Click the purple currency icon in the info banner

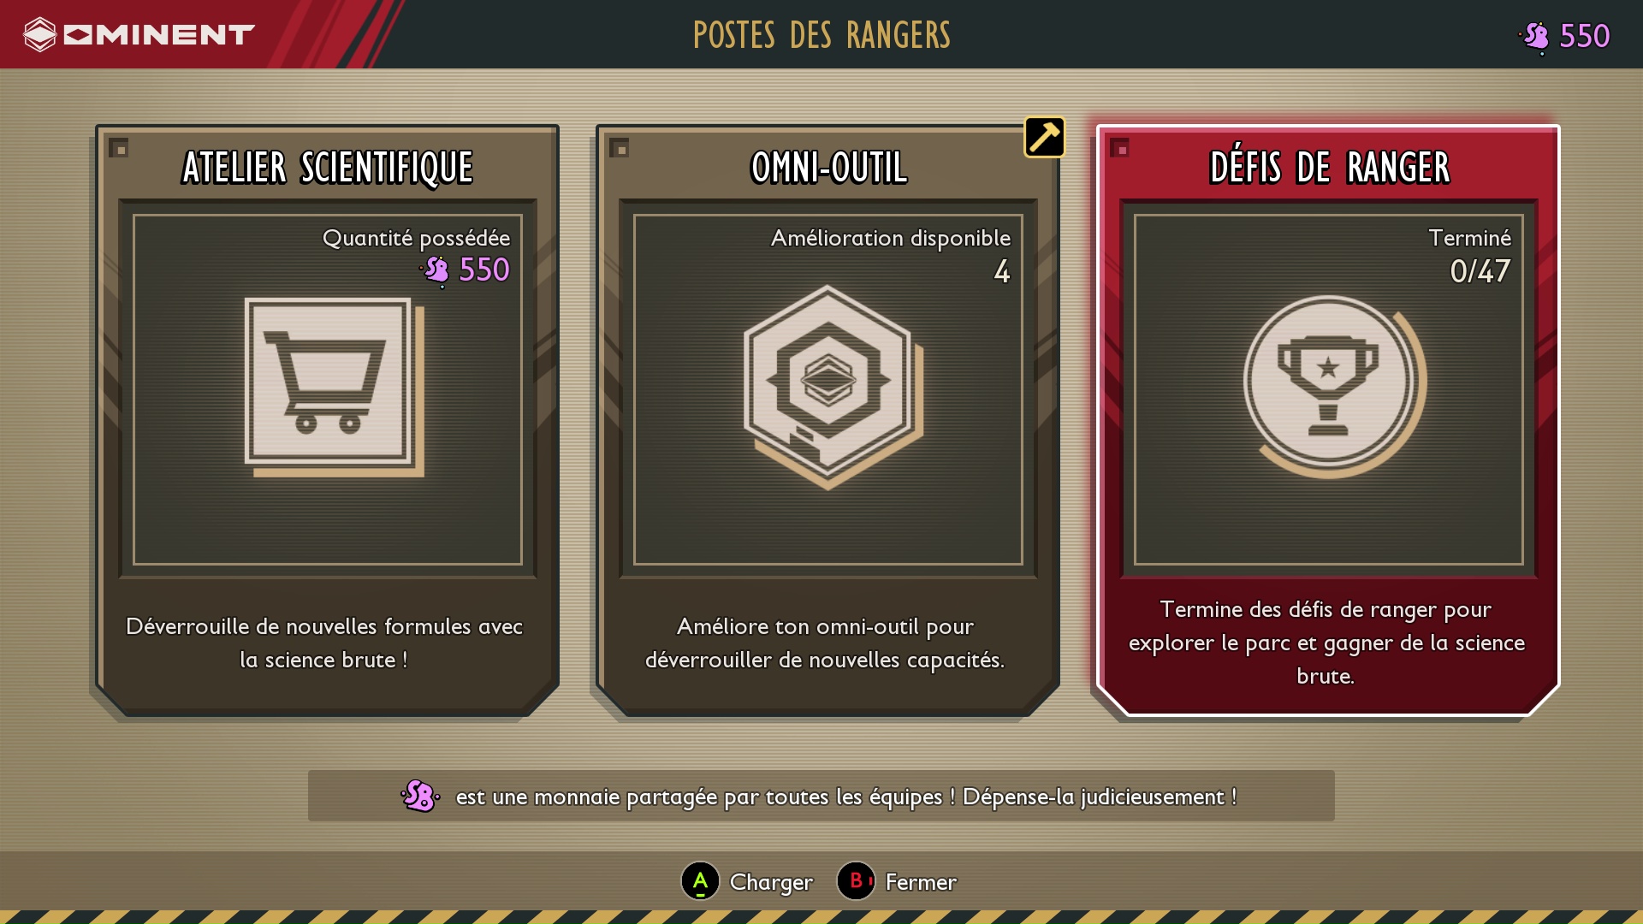tap(420, 796)
